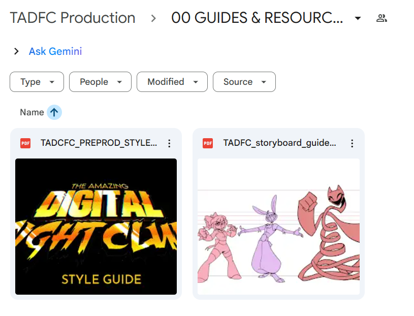This screenshot has height=316, width=414.
Task: Open the storyboard guide character lineup thumbnail
Action: coord(278,227)
